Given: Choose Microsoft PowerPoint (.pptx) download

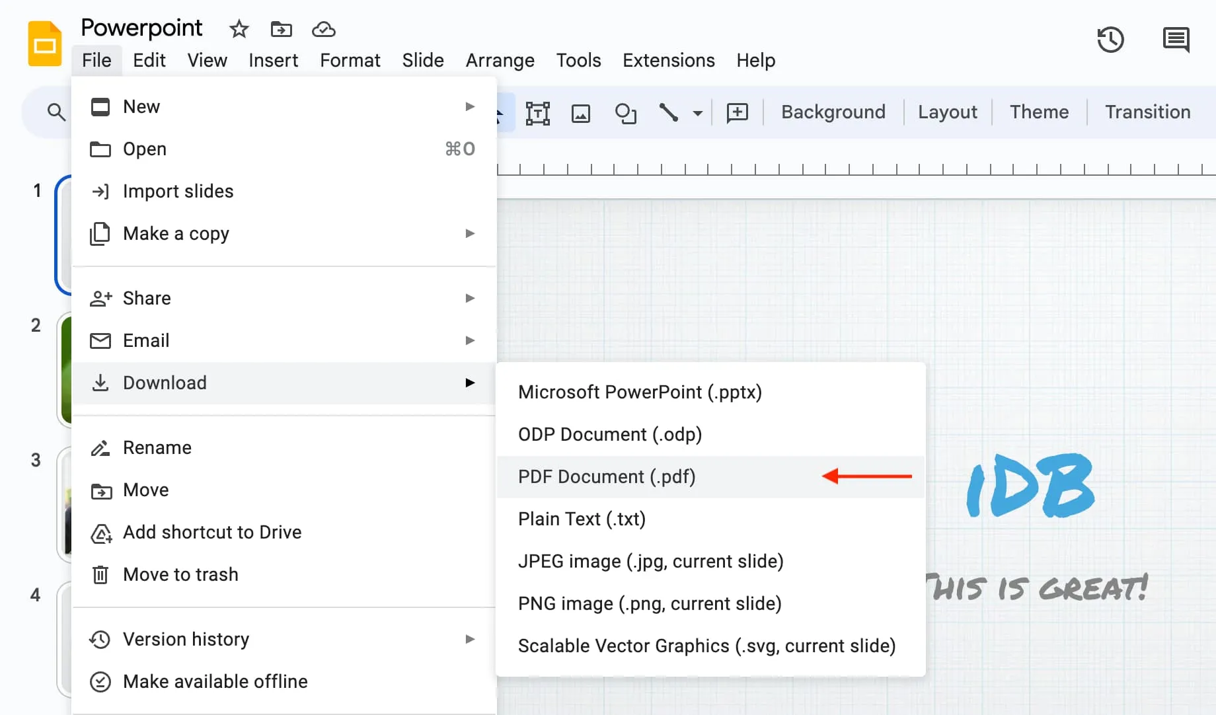Looking at the screenshot, I should (x=640, y=392).
